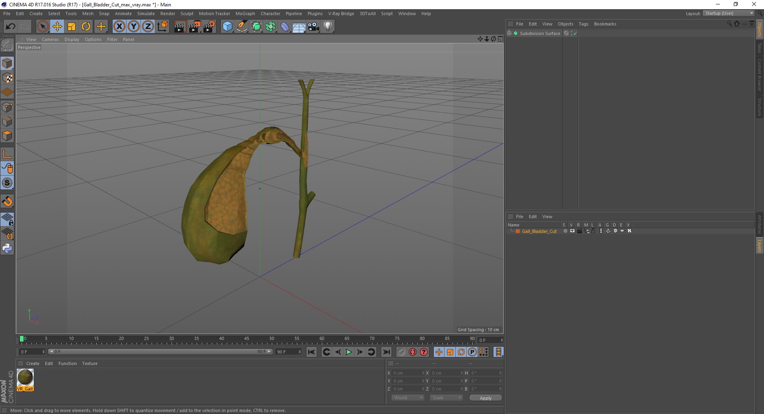The height and width of the screenshot is (414, 764).
Task: Render to Picture Viewer icon
Action: pos(195,27)
